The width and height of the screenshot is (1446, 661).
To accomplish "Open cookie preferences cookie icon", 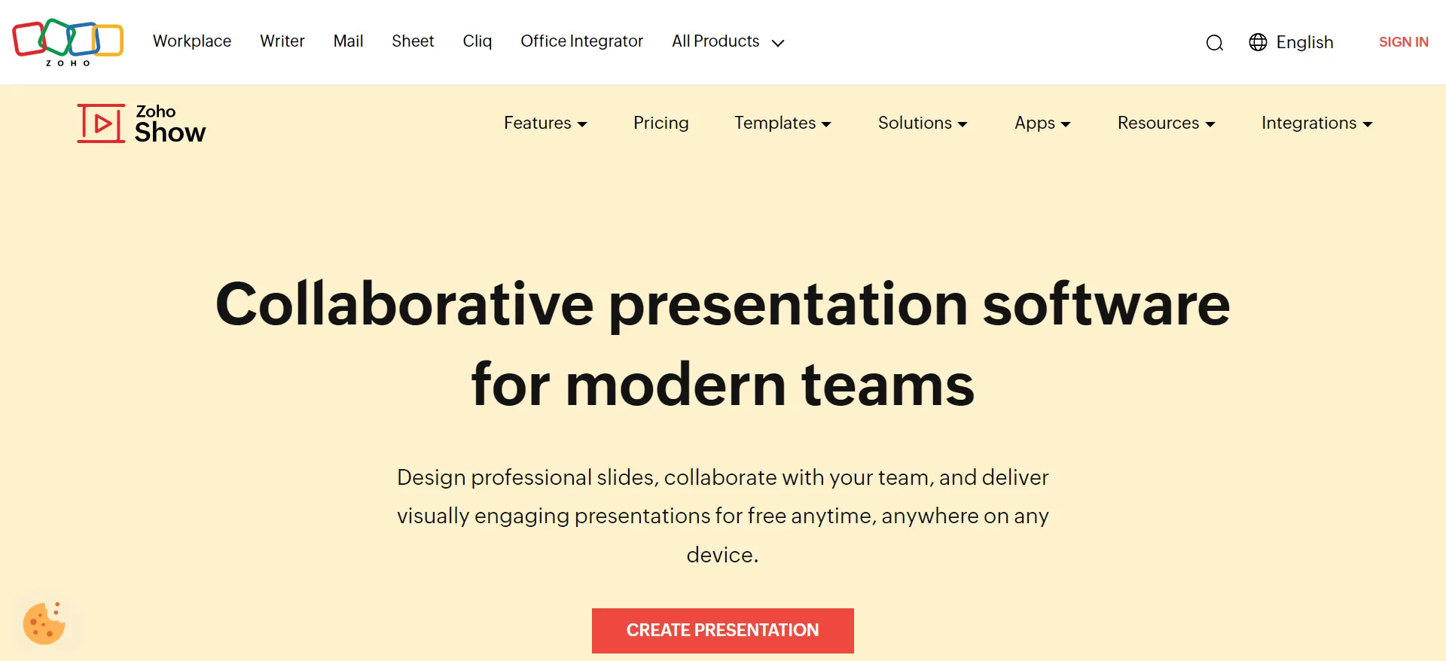I will [44, 623].
